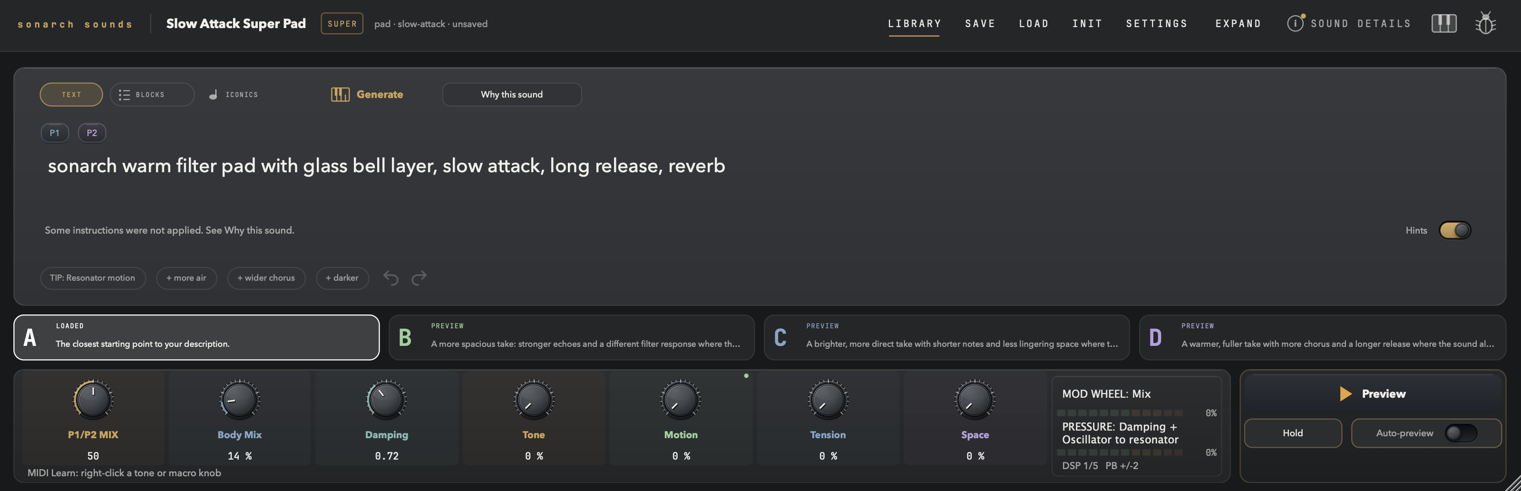Click the preset name Slow Attack Super Pad
This screenshot has width=1521, height=491.
[235, 24]
